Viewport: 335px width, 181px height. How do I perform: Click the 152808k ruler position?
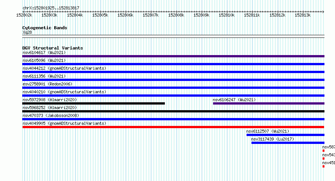pos(176,15)
